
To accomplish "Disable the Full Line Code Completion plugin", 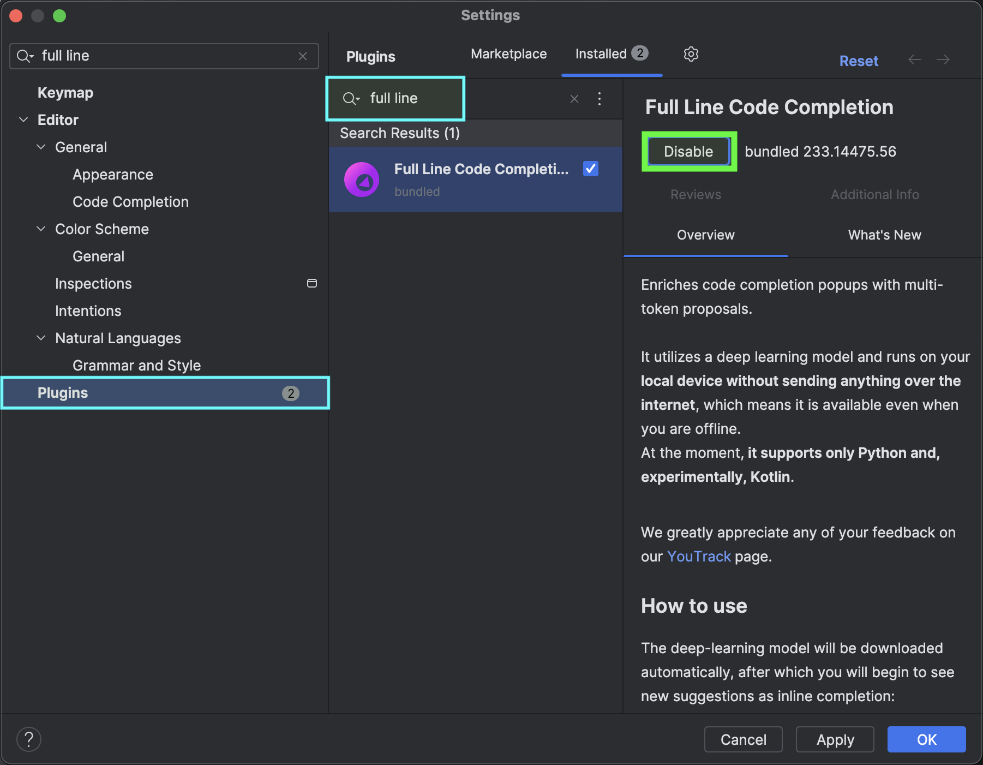I will (x=688, y=151).
